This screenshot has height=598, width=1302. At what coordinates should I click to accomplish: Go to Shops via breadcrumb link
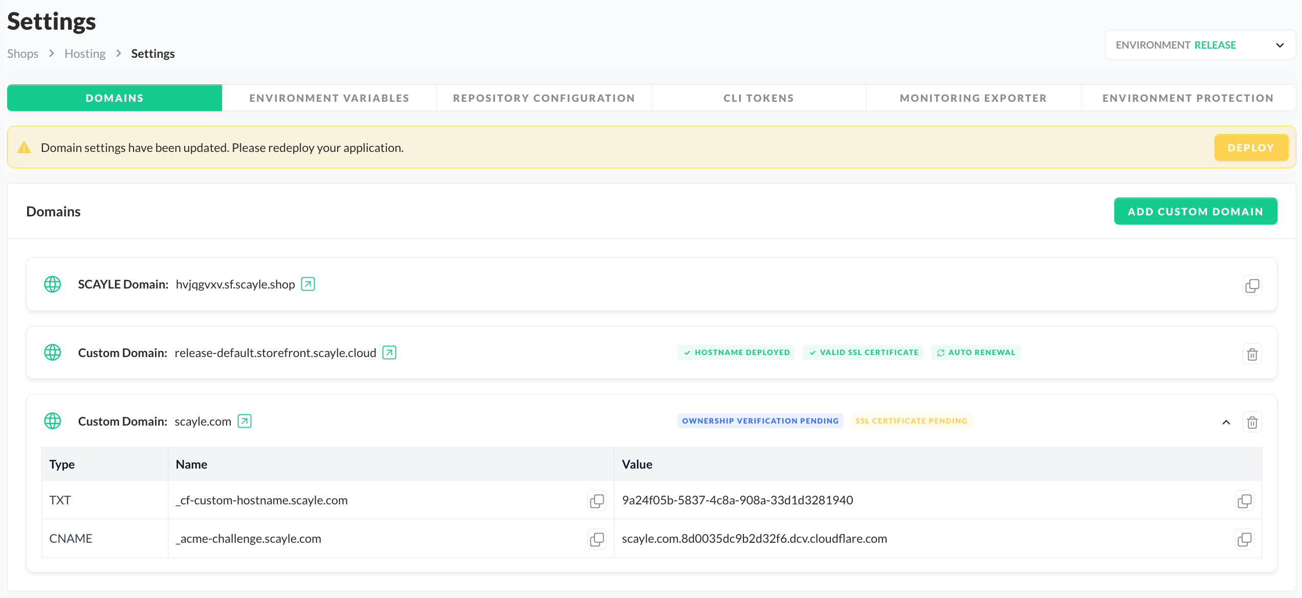pos(23,54)
